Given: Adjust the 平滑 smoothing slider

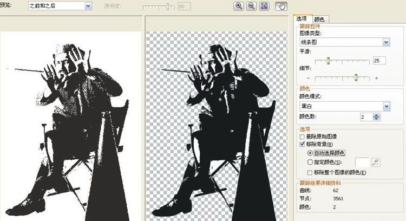Looking at the screenshot, I should 328,61.
